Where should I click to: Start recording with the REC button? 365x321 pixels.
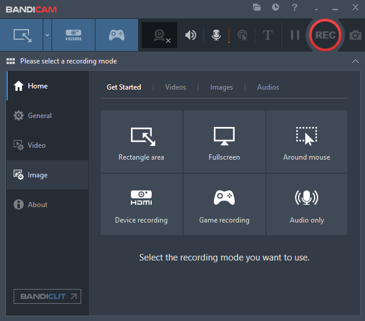point(325,35)
